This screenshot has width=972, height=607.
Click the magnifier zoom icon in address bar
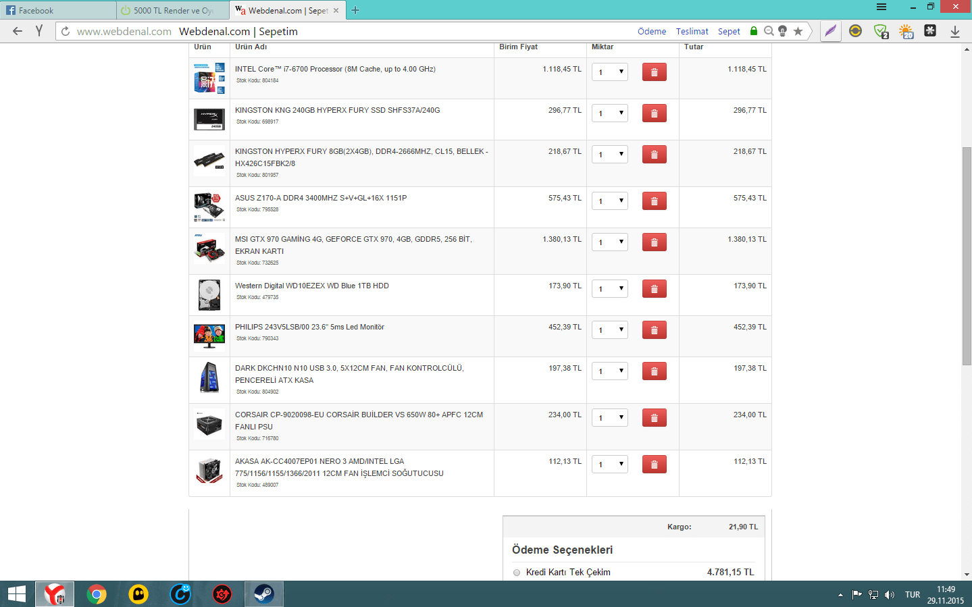coord(769,31)
